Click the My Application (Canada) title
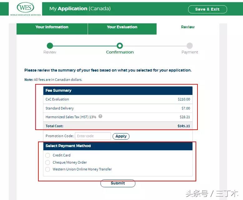The image size is (243, 200). pos(80,9)
